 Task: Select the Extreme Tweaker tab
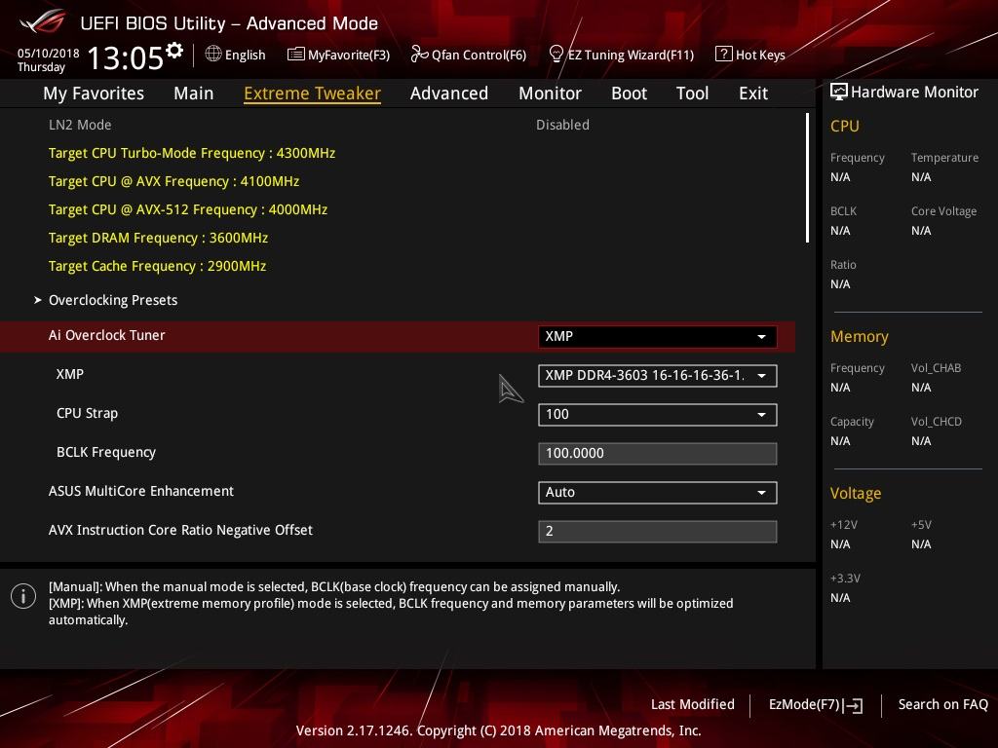(x=313, y=93)
